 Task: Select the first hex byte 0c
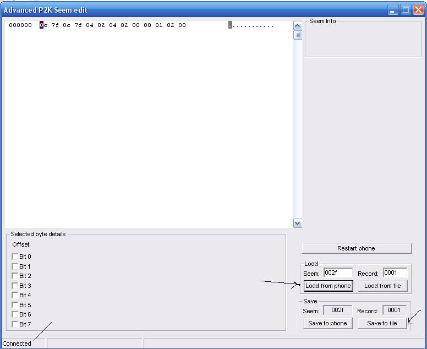(x=43, y=25)
